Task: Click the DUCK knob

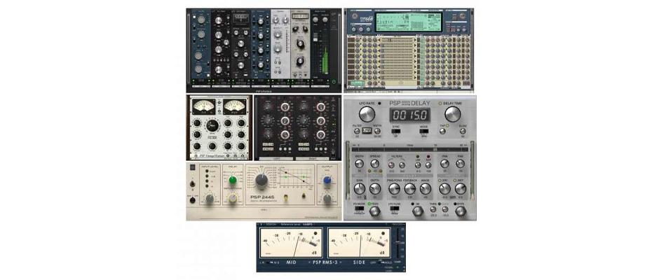Action: click(444, 209)
